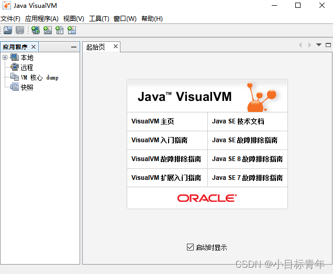Click the Java VisualVM app icon in title bar
The image size is (333, 274).
[7, 6]
